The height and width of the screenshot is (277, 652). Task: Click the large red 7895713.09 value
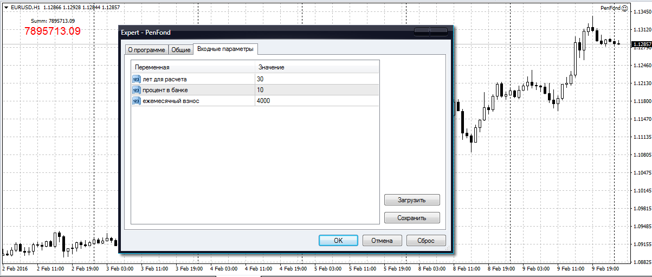coord(53,31)
